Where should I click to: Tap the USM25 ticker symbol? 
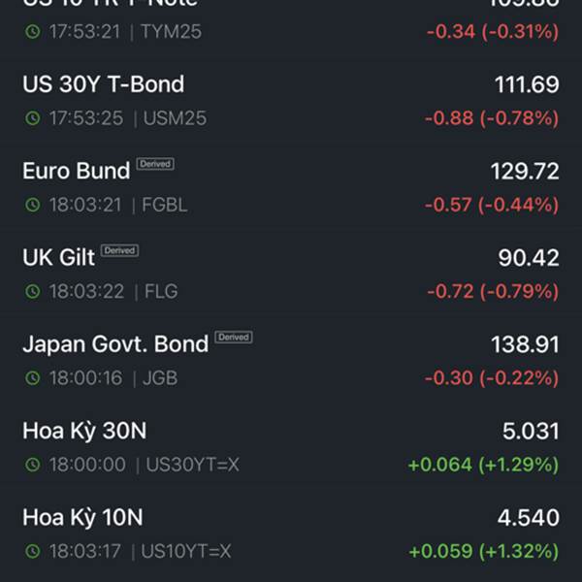pyautogui.click(x=175, y=118)
